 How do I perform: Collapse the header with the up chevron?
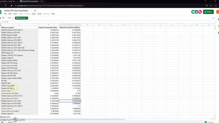(213, 18)
